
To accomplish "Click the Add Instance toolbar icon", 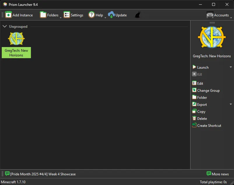I will [x=19, y=15].
